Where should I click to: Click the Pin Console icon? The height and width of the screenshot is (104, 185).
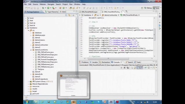coord(145,68)
